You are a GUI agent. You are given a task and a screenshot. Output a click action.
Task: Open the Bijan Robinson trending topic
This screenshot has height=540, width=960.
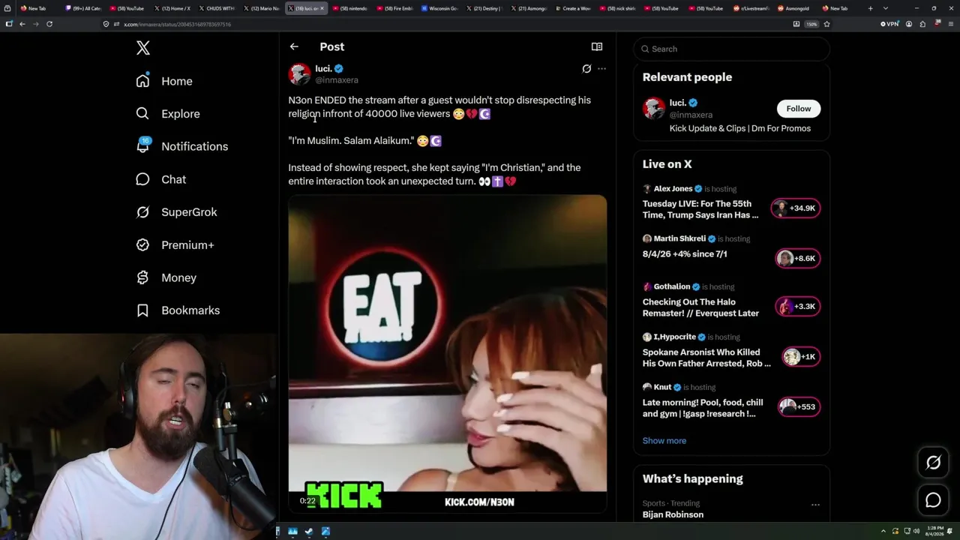coord(673,514)
